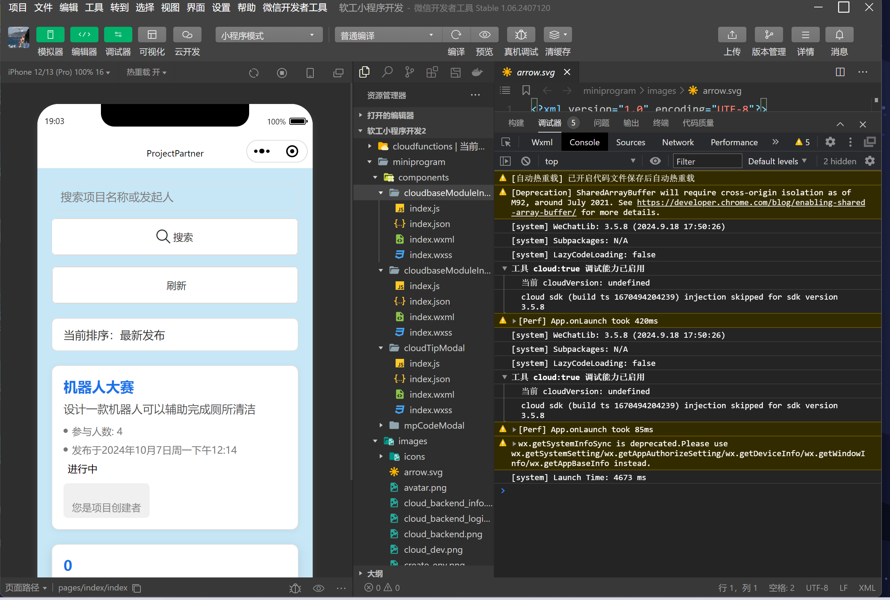Toggle the console live expression eye
This screenshot has width=890, height=600.
pyautogui.click(x=655, y=161)
